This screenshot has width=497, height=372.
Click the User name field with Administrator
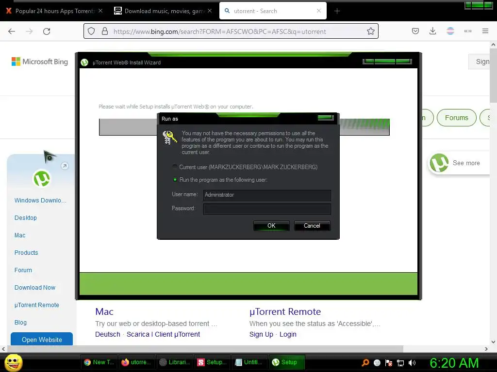point(267,195)
